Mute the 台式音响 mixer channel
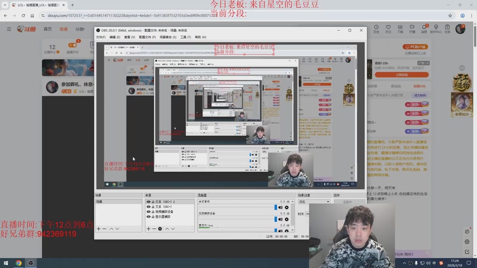The height and width of the screenshot is (268, 477). click(280, 207)
